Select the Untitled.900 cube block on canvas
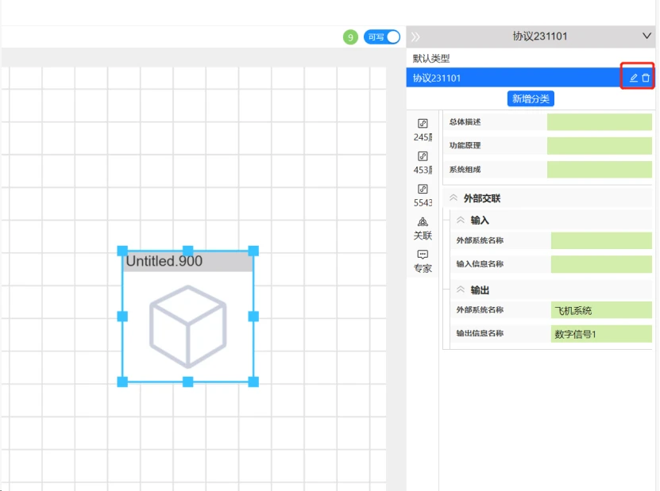660x491 pixels. (x=187, y=316)
